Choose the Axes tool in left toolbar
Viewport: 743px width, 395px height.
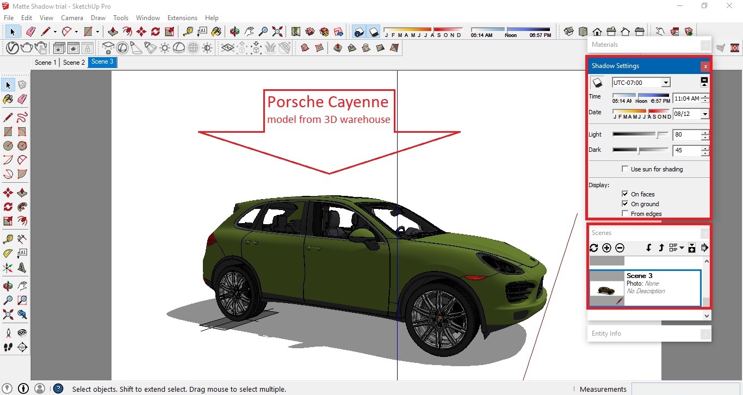click(x=8, y=268)
